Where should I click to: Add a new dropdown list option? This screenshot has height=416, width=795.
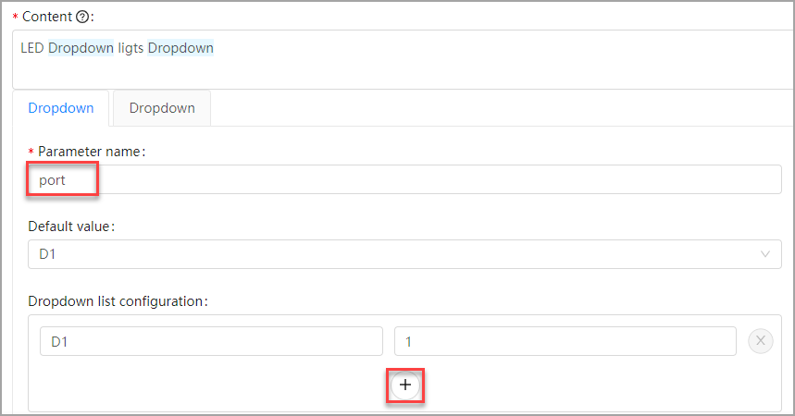tap(405, 385)
